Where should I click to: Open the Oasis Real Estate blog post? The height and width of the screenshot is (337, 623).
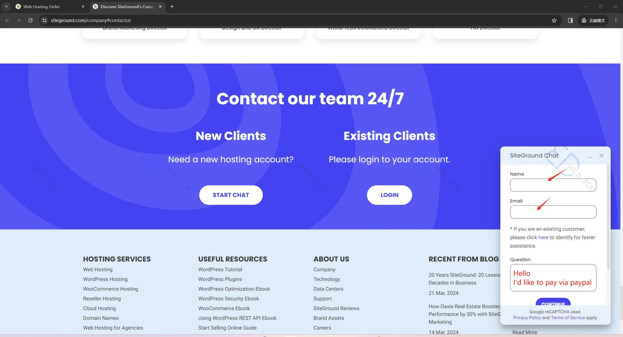464,314
